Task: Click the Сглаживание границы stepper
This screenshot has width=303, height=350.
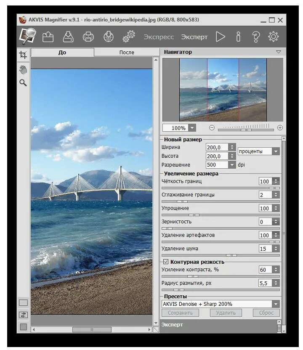Action: coord(276,195)
